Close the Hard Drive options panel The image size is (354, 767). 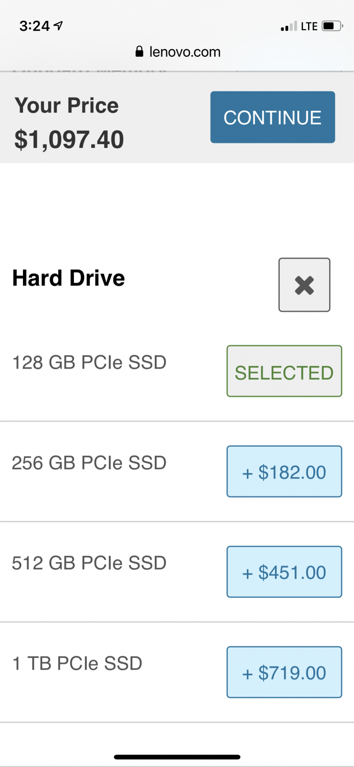click(x=304, y=285)
